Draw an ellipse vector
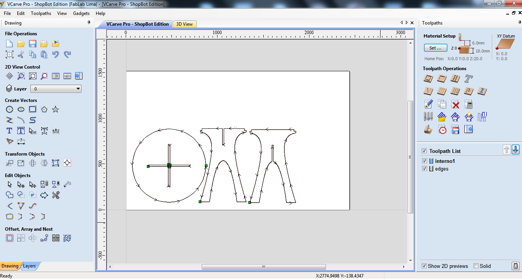 (x=21, y=110)
